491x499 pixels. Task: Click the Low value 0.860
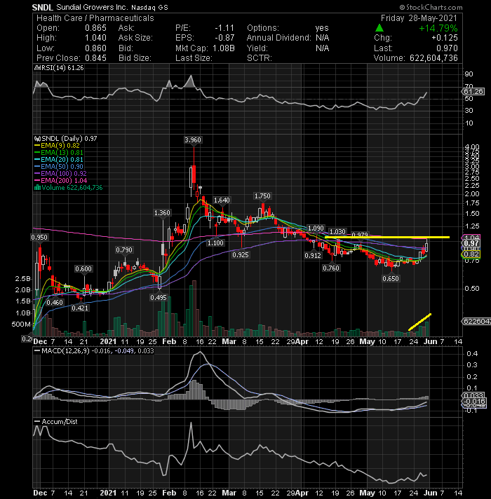[x=95, y=48]
